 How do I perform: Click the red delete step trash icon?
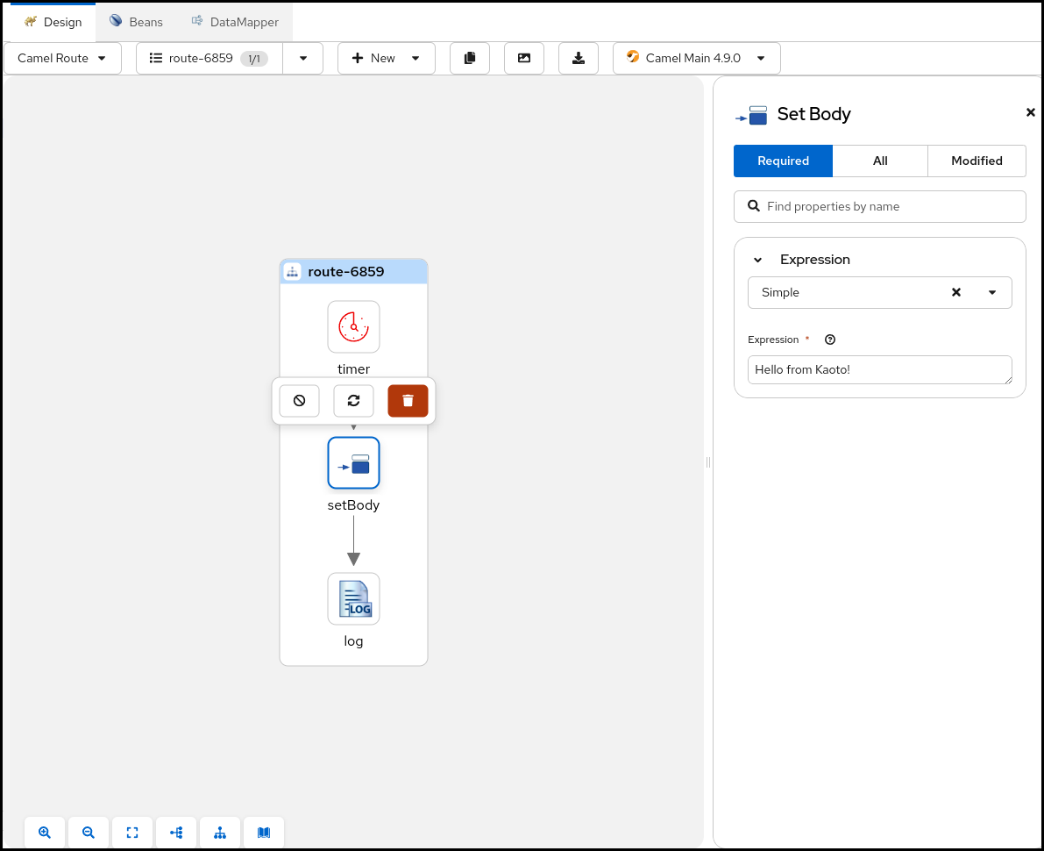(x=408, y=400)
